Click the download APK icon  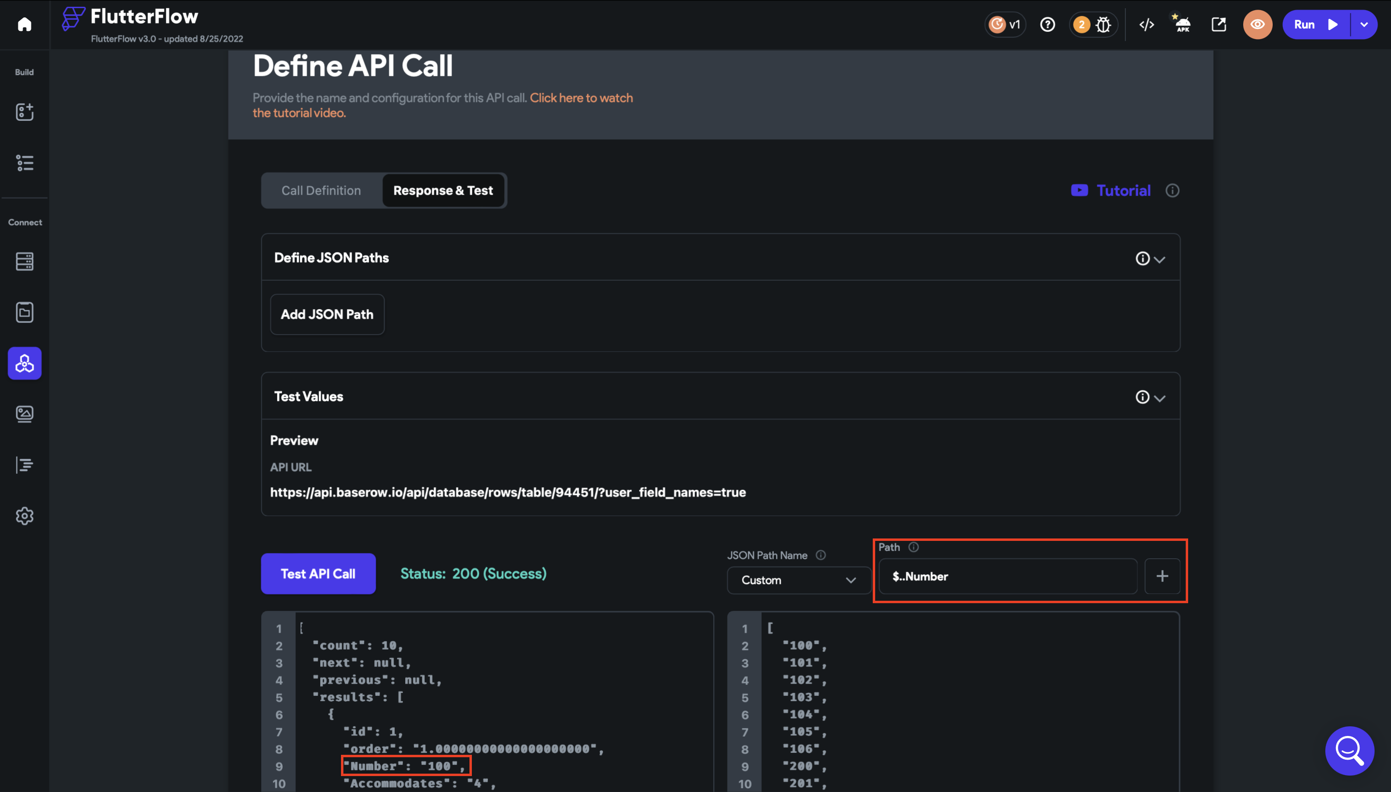pyautogui.click(x=1182, y=25)
